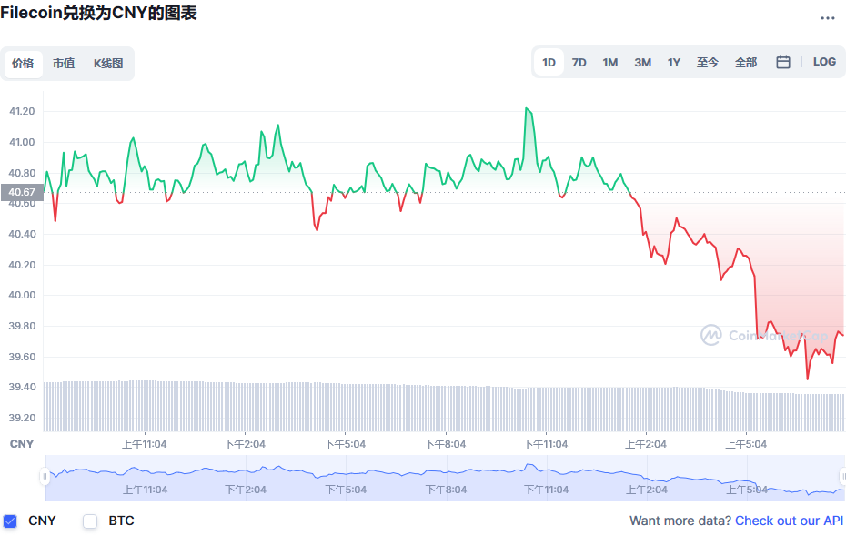The width and height of the screenshot is (846, 546).
Task: Click the 41.20 price axis label
Action: point(22,111)
